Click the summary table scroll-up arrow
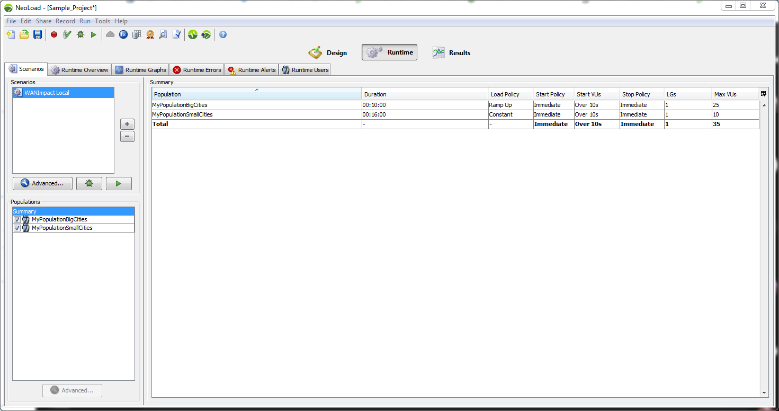The image size is (779, 411). point(764,105)
